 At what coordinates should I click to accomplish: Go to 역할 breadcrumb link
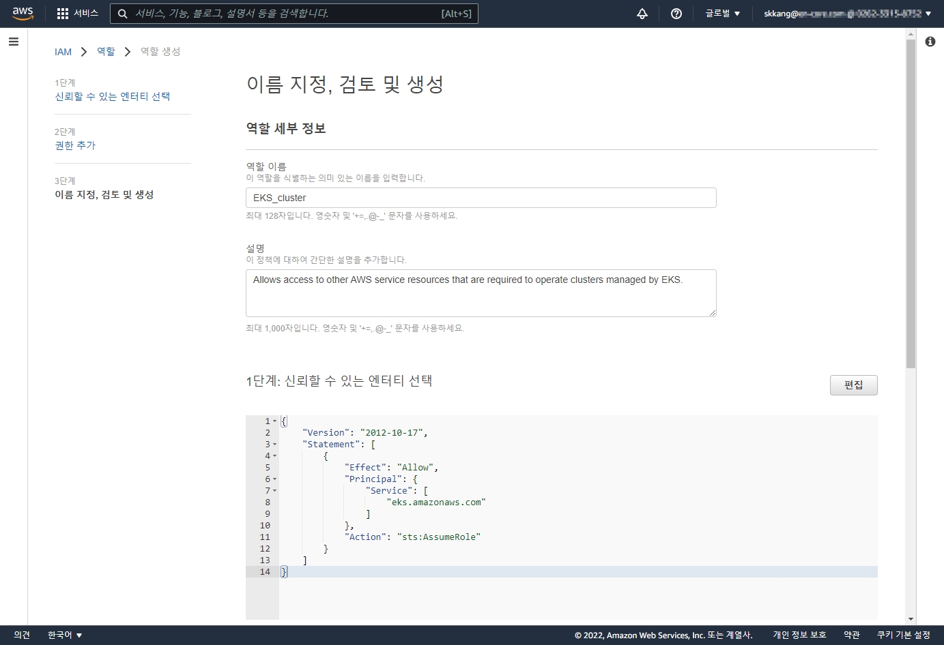coord(106,52)
